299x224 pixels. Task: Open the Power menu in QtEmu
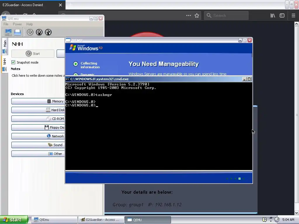point(17,24)
